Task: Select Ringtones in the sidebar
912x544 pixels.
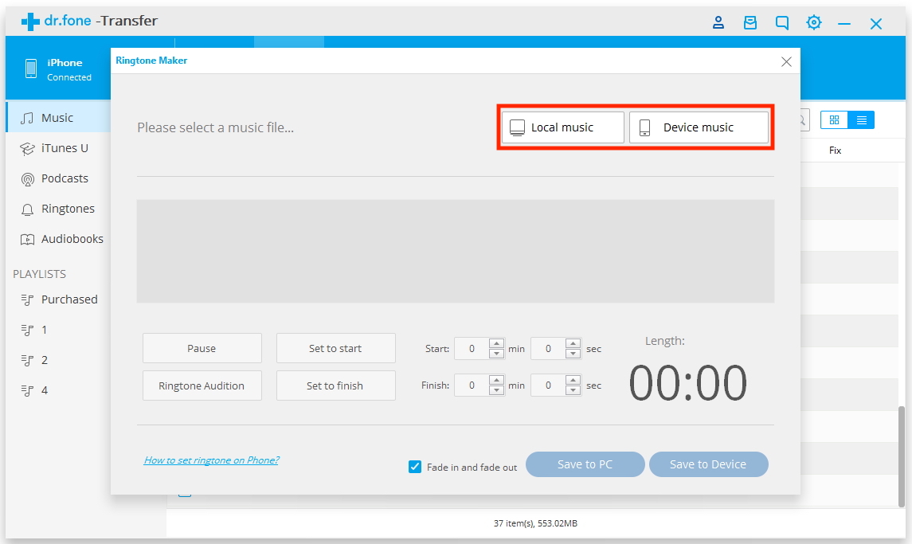Action: 58,209
